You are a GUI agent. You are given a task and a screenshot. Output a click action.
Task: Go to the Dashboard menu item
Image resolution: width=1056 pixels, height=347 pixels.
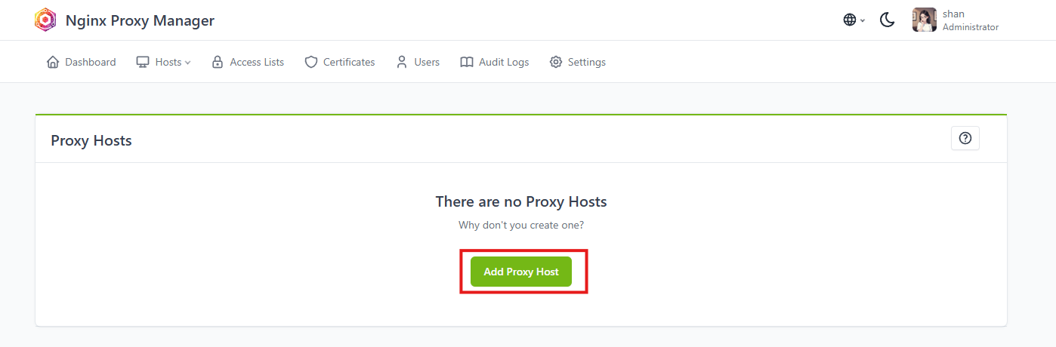tap(81, 62)
